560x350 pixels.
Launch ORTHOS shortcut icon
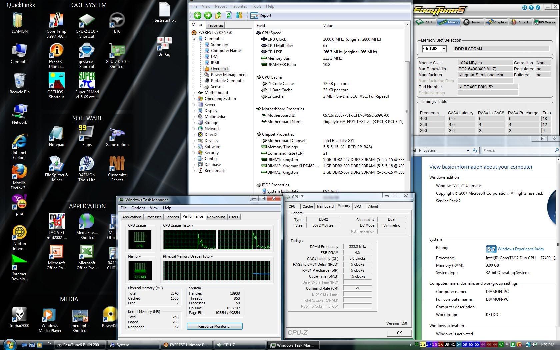[56, 86]
